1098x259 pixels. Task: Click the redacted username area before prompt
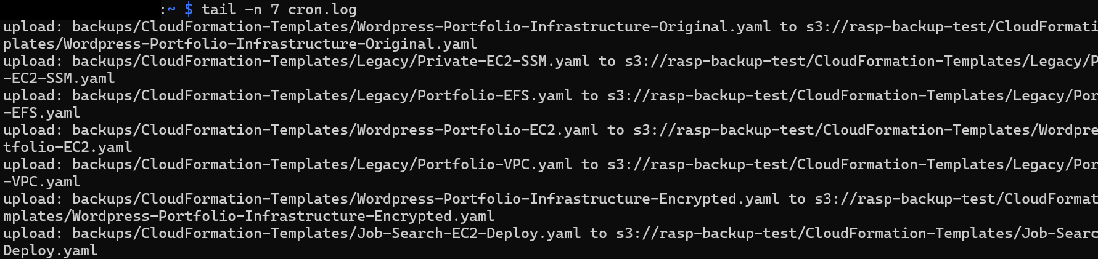point(79,9)
